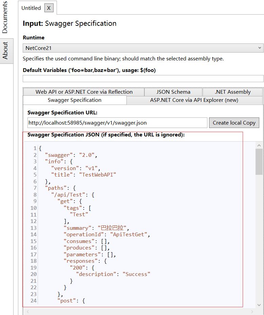Switch to the JSON Schema tab
Screen dimensions: 264x315
[173, 92]
